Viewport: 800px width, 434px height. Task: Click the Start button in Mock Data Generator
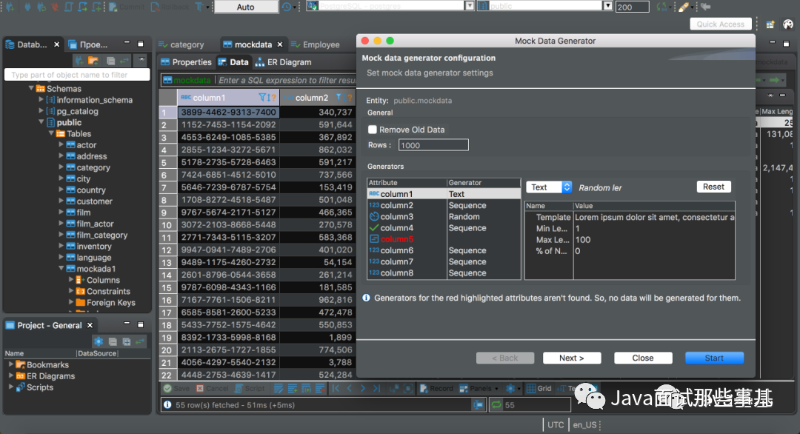[714, 358]
